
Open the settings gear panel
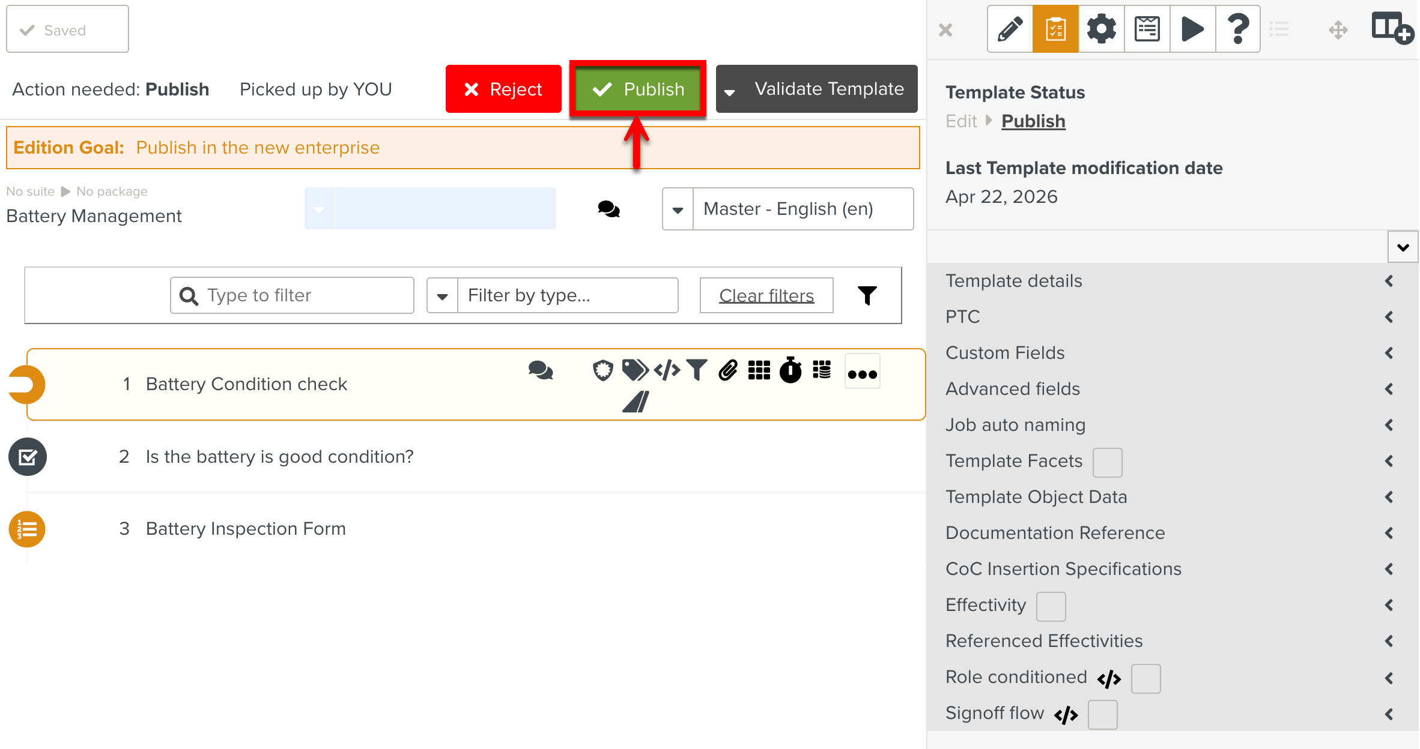pos(1101,28)
